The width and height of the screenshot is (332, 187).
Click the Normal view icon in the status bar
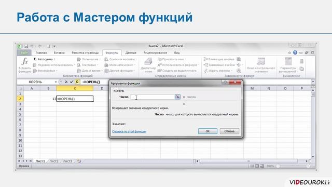(x=252, y=166)
